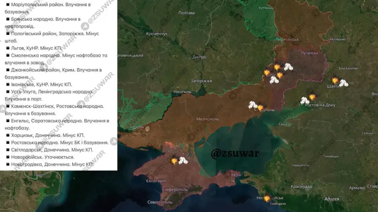378x212 pixels.
Task: Click the explosion icon at Mariupol
Action: [x=260, y=107]
